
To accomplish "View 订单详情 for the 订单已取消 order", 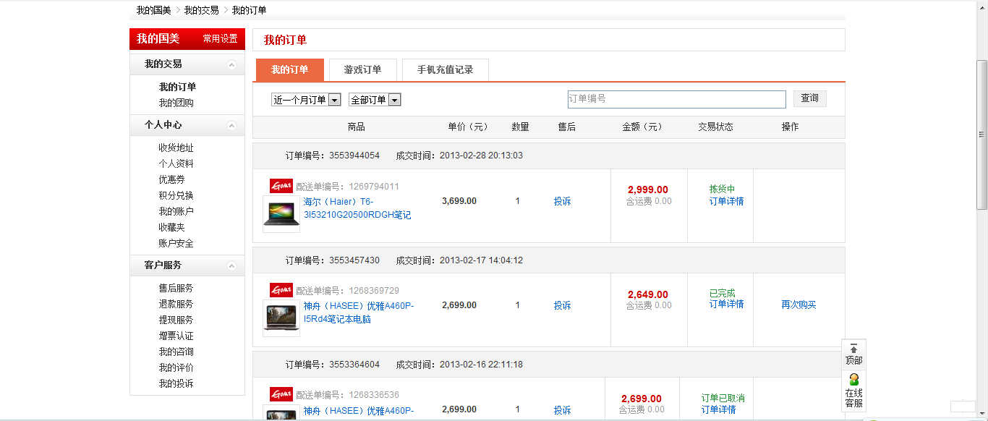I will 718,409.
